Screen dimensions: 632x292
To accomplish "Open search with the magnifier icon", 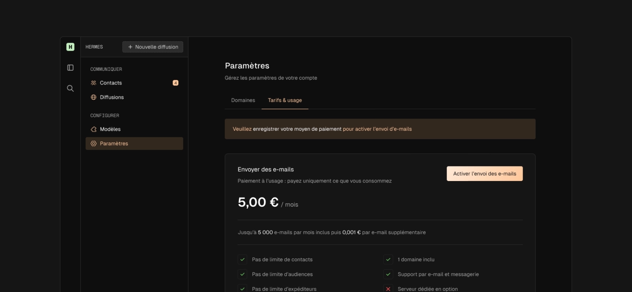I will coord(70,88).
